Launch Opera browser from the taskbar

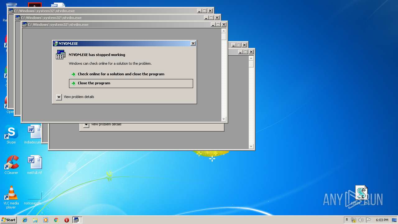click(67, 220)
